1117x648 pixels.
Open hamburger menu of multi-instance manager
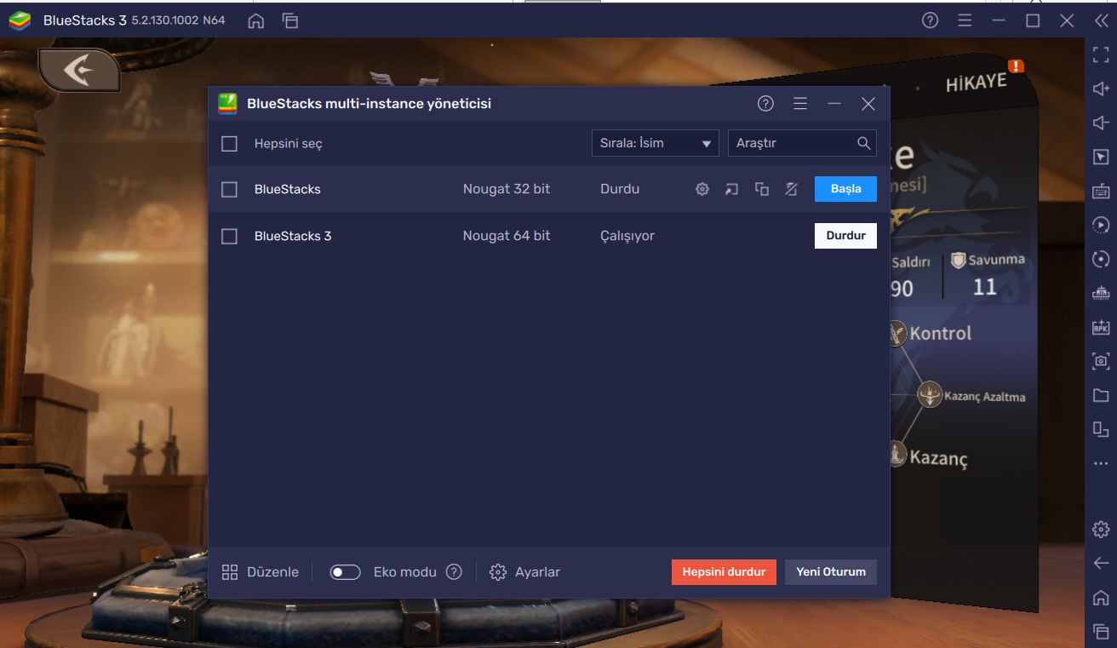[800, 104]
